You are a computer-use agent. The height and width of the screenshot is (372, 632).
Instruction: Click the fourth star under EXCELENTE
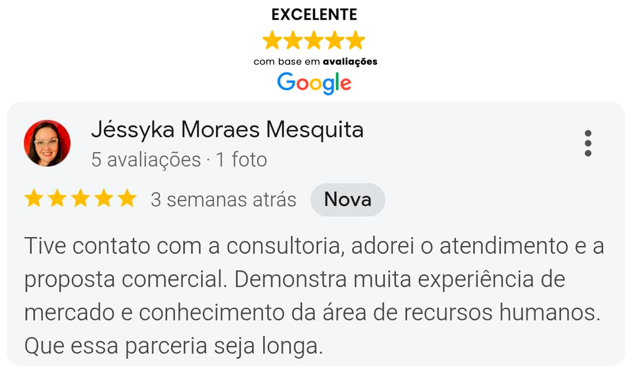335,41
